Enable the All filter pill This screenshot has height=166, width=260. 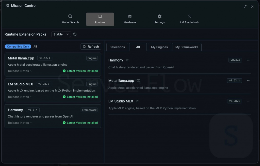pos(35,46)
